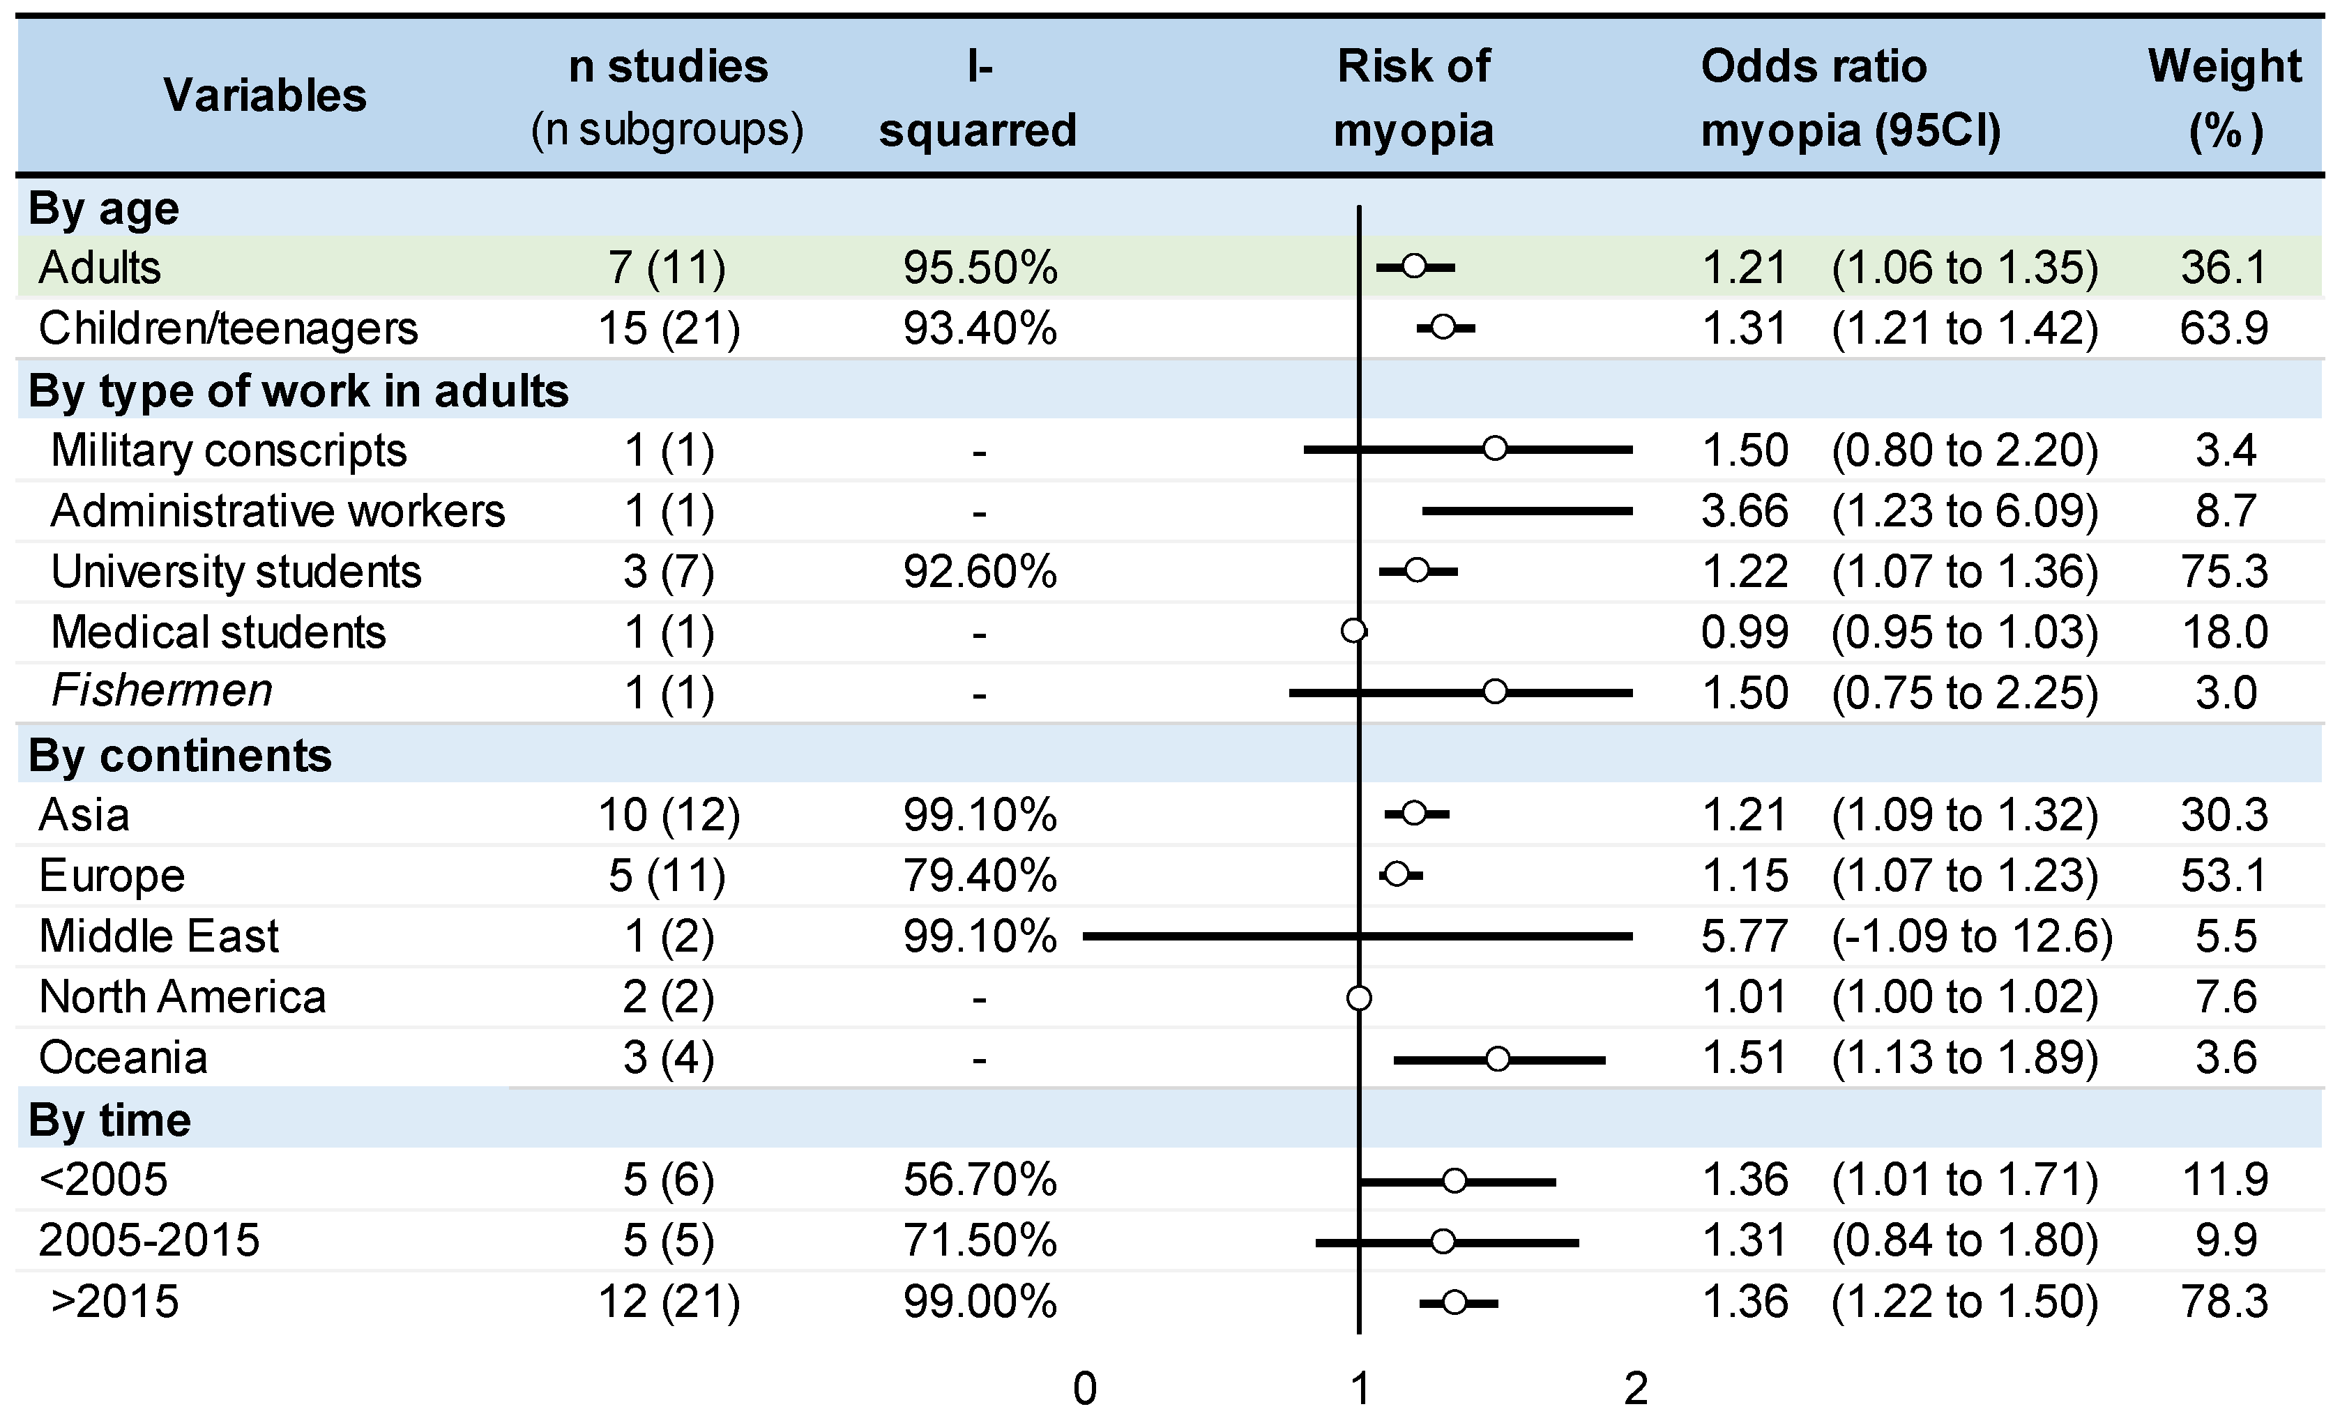2340x1416 pixels.
Task: Click the 'Administrative workers' row label
Action: (278, 511)
